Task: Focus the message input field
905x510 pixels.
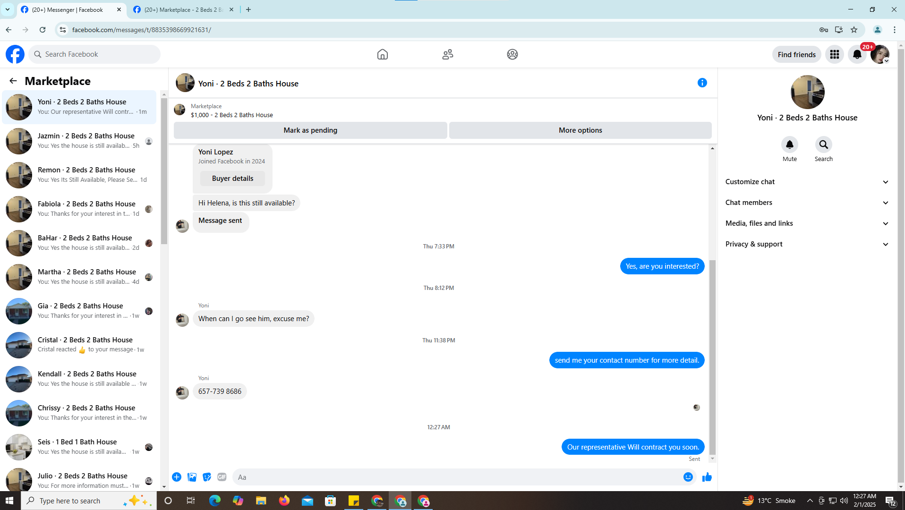Action: click(x=457, y=477)
